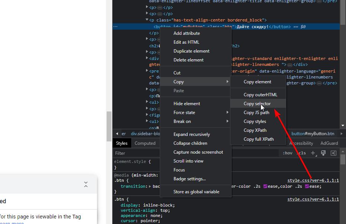Click the DOM tree scroll-down arrow
Viewport: 346px width, 224px height.
(x=343, y=126)
